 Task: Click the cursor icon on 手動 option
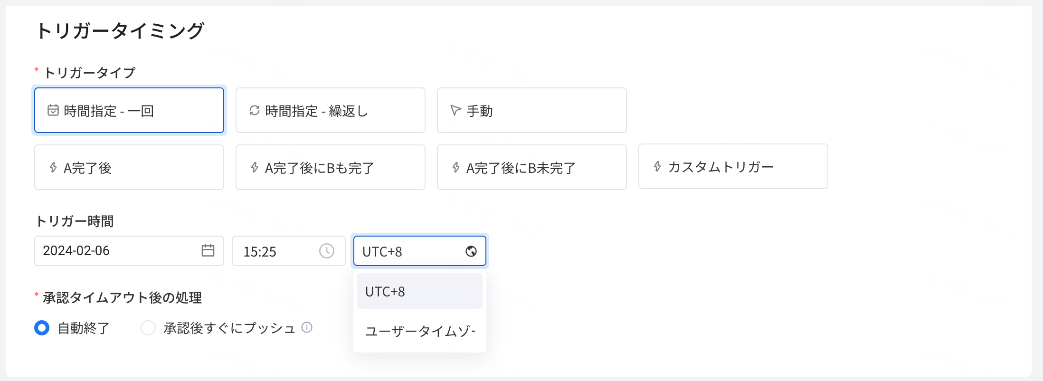coord(455,110)
